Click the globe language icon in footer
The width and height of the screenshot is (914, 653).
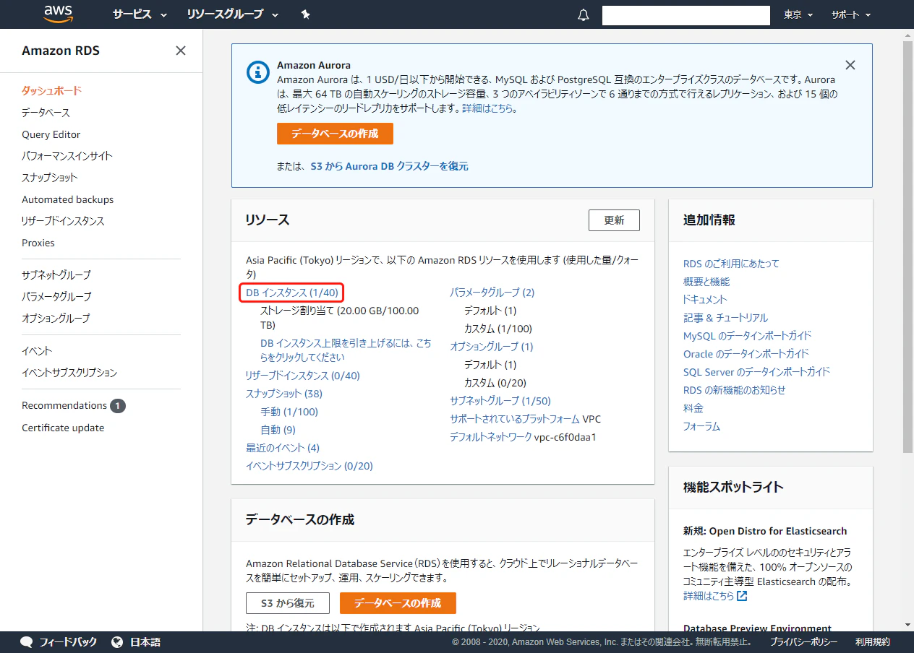[118, 642]
